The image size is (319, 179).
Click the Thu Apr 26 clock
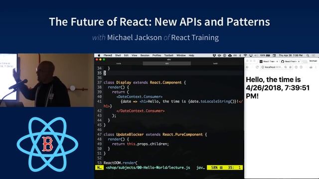[291, 55]
